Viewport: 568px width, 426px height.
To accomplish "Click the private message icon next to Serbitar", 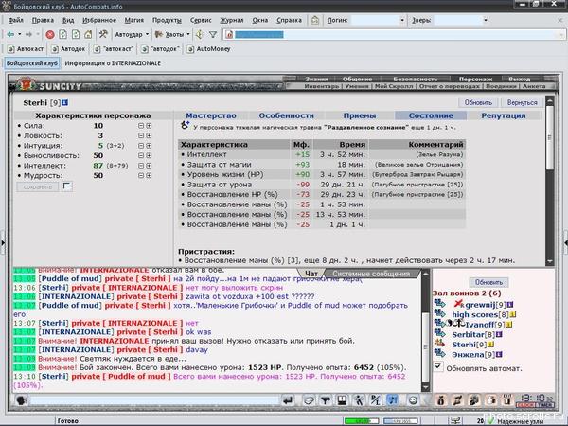I will (440, 333).
